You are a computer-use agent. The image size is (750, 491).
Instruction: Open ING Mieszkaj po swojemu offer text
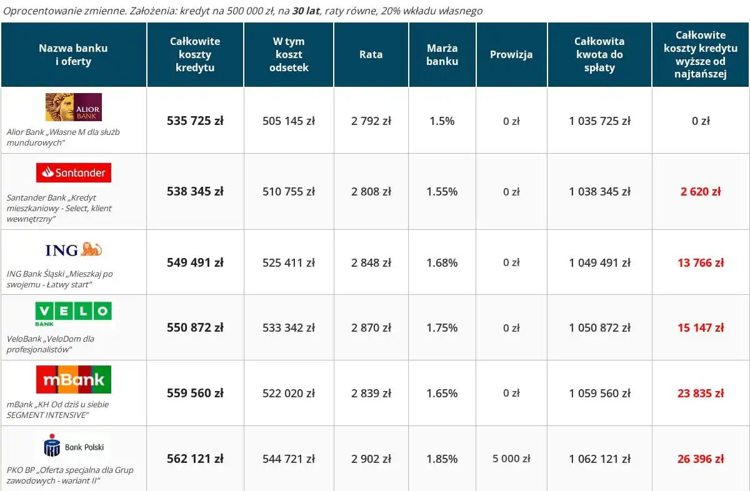tap(59, 279)
